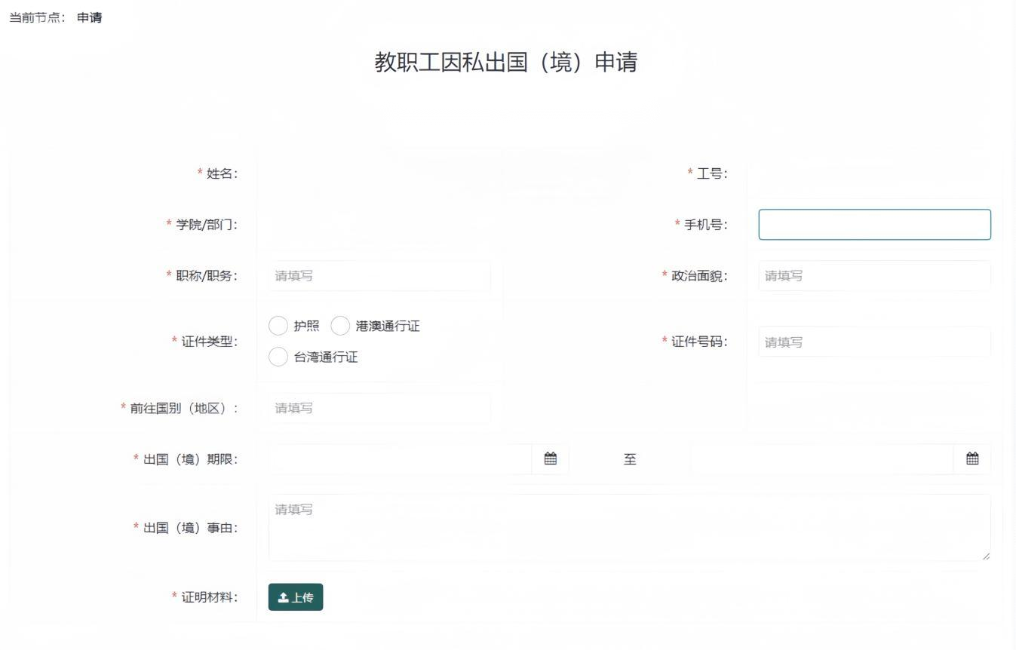This screenshot has width=1016, height=650.
Task: Click the 上传 upload button
Action: pos(296,597)
